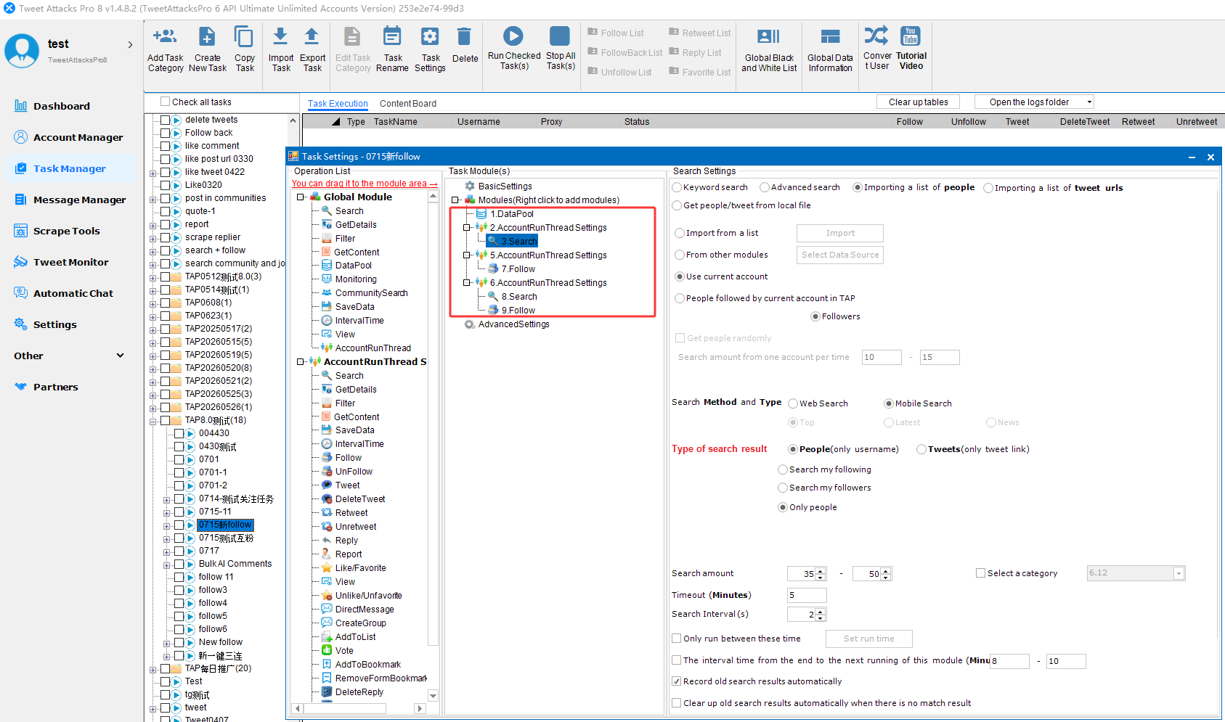Image resolution: width=1225 pixels, height=722 pixels.
Task: Open the Tutorial Video icon
Action: click(911, 35)
